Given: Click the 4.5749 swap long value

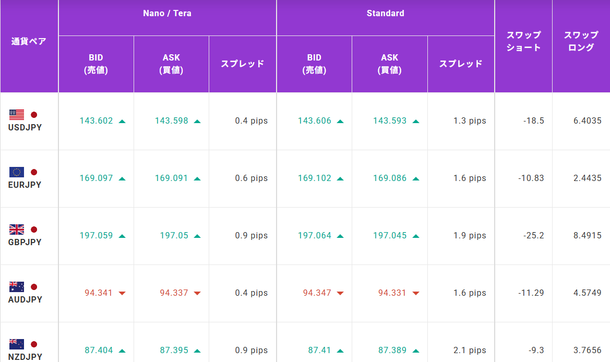Looking at the screenshot, I should pyautogui.click(x=588, y=293).
